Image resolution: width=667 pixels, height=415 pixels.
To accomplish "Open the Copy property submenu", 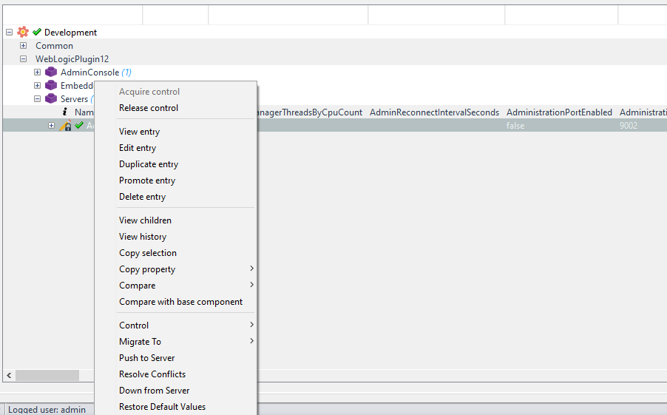I will pos(176,269).
